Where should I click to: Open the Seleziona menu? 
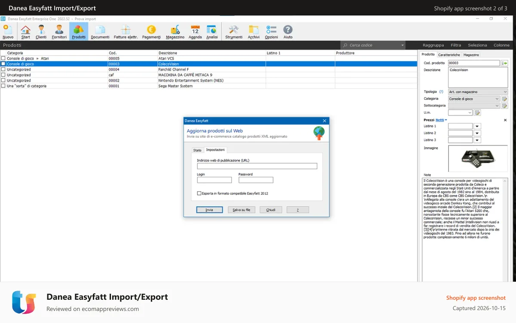click(477, 45)
